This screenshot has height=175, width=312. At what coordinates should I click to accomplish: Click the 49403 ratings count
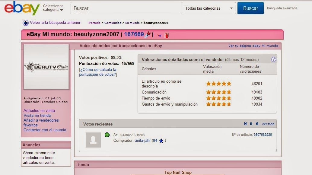tap(257, 92)
